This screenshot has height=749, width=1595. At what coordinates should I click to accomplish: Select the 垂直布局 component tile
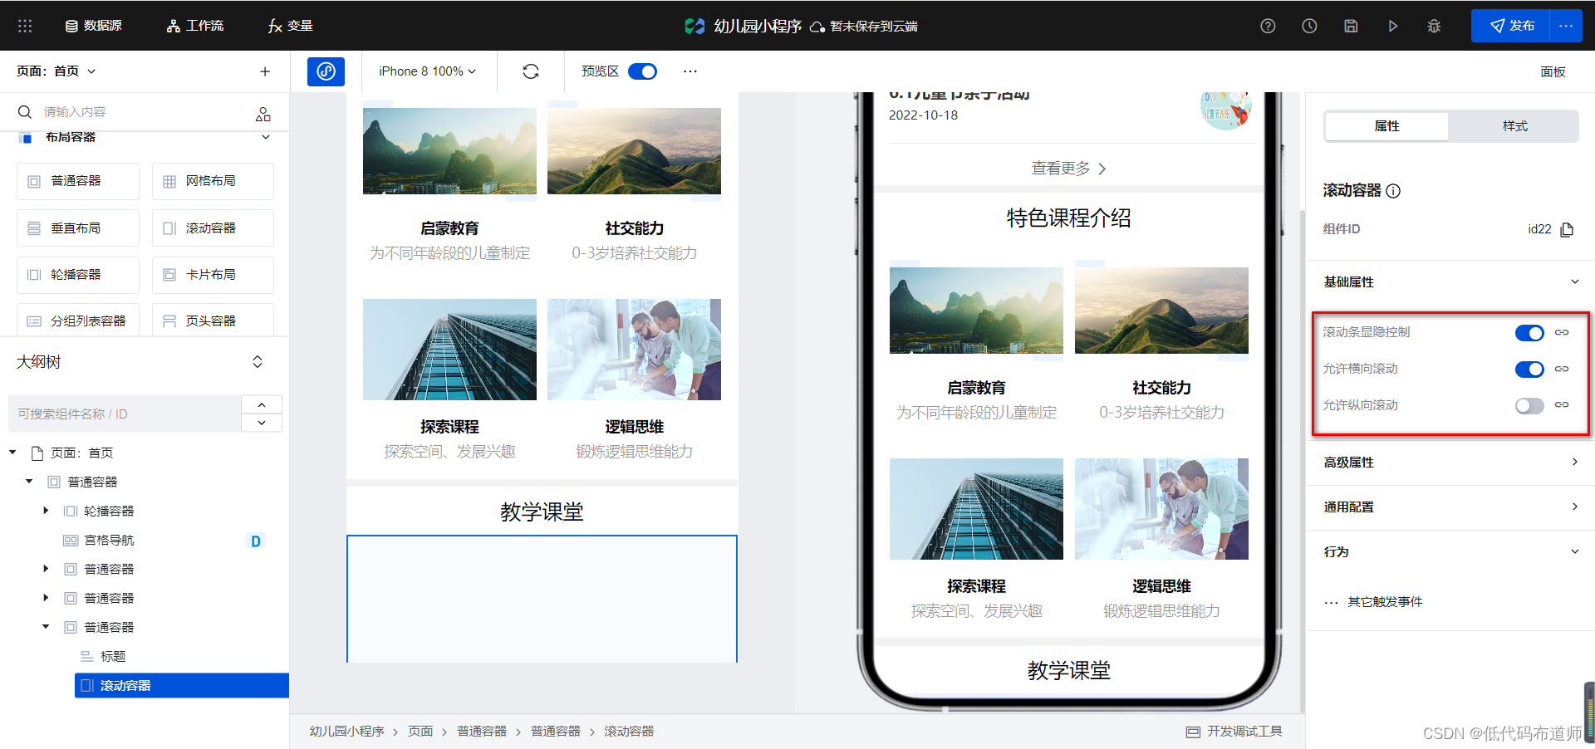tap(78, 228)
